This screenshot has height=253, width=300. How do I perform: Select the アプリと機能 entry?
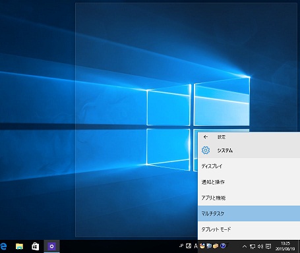coord(249,198)
